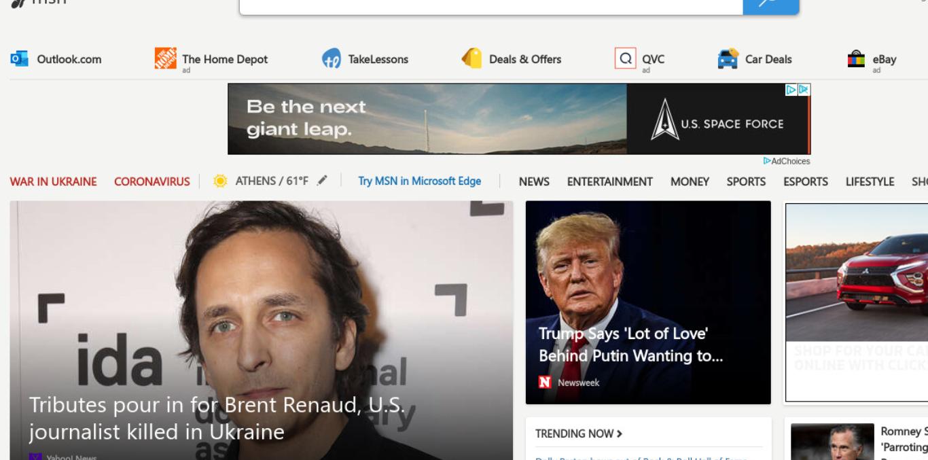The height and width of the screenshot is (460, 928).
Task: Click the red car shopping advertisement
Action: (857, 302)
